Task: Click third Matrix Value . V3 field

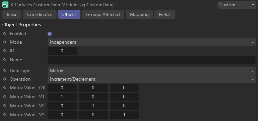Action: [x=124, y=115]
